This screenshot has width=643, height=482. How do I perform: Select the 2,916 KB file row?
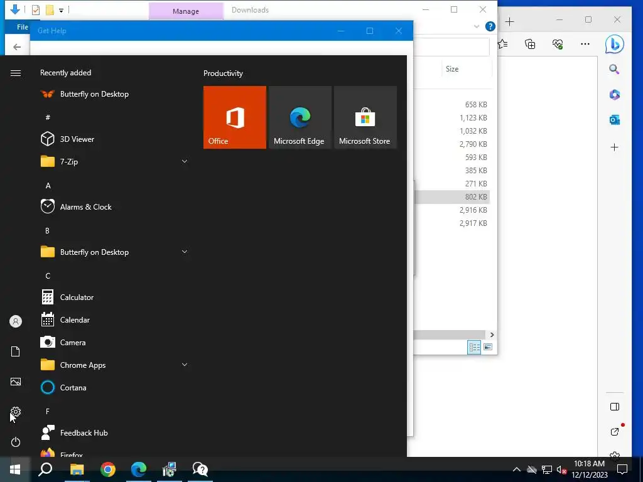452,210
